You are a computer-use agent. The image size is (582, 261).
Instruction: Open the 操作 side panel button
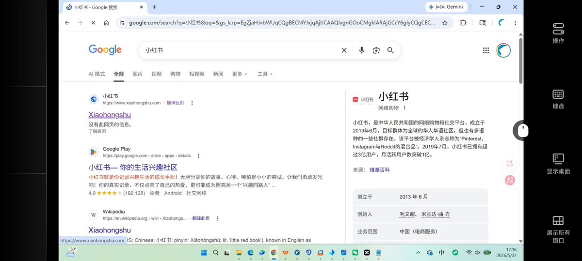pyautogui.click(x=558, y=33)
